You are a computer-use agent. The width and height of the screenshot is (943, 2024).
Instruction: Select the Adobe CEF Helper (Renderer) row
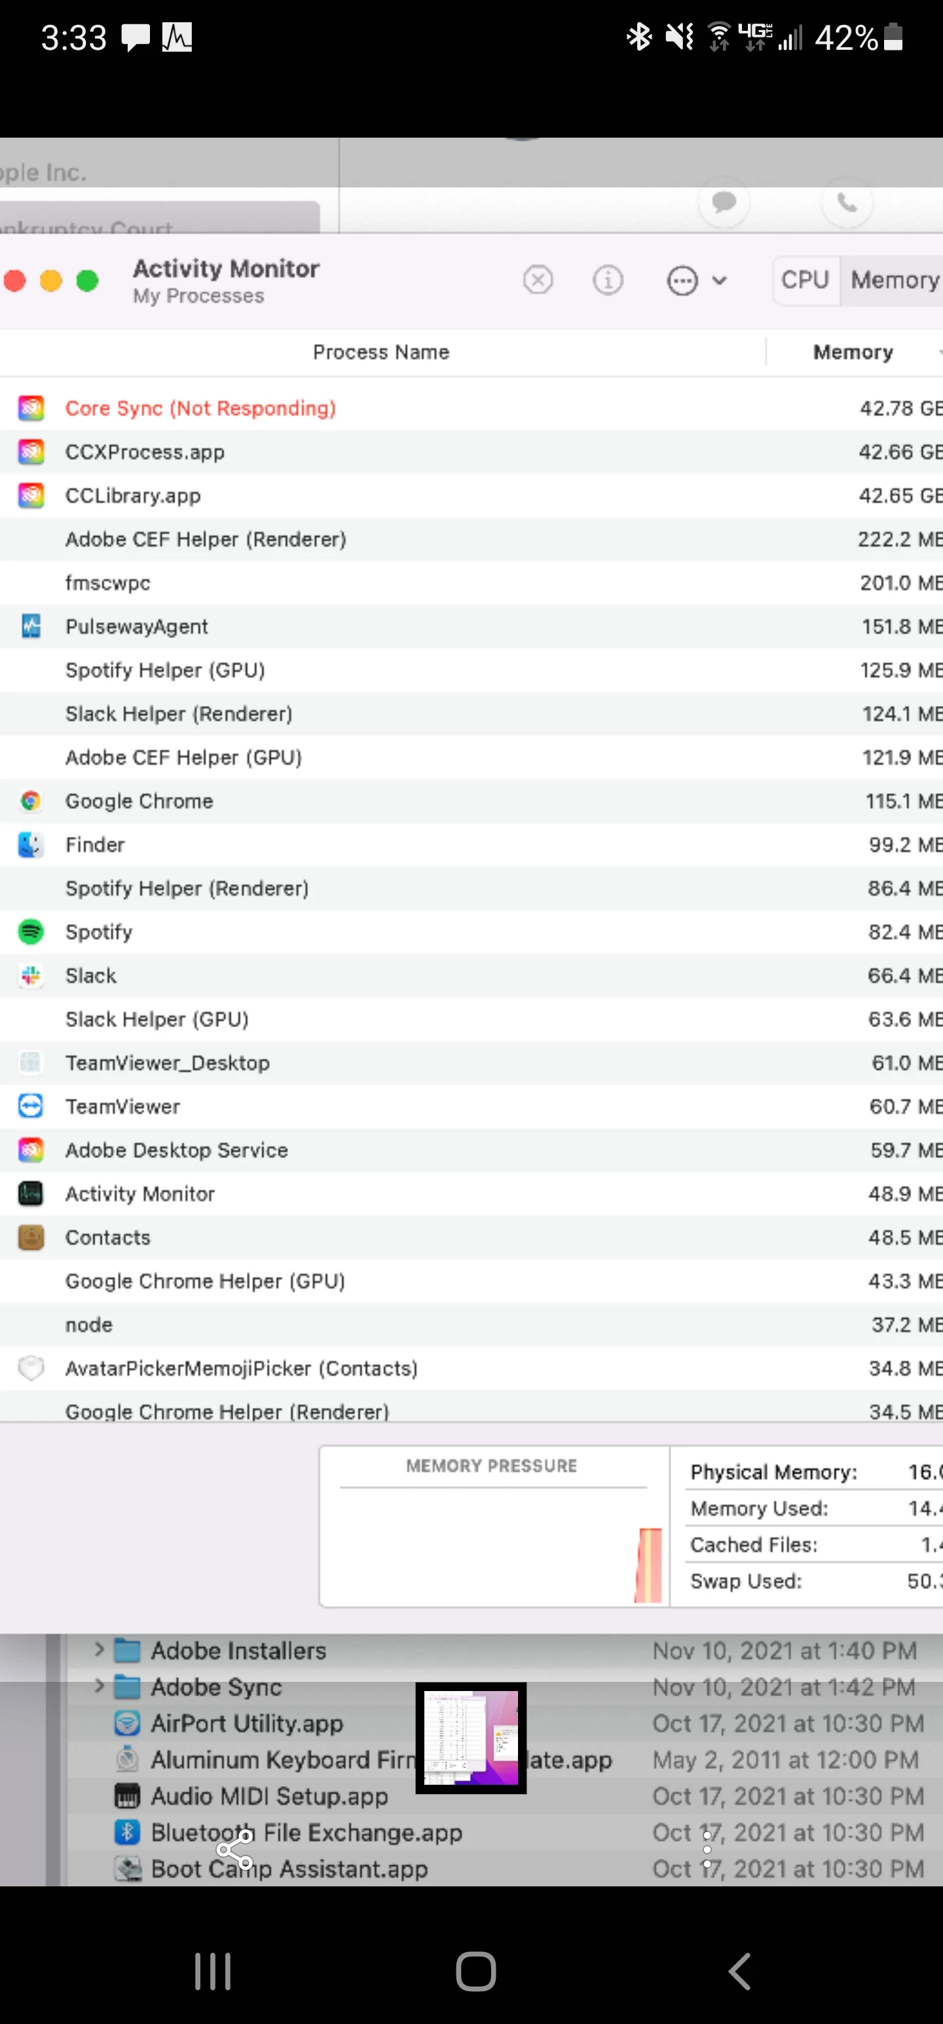coord(471,539)
